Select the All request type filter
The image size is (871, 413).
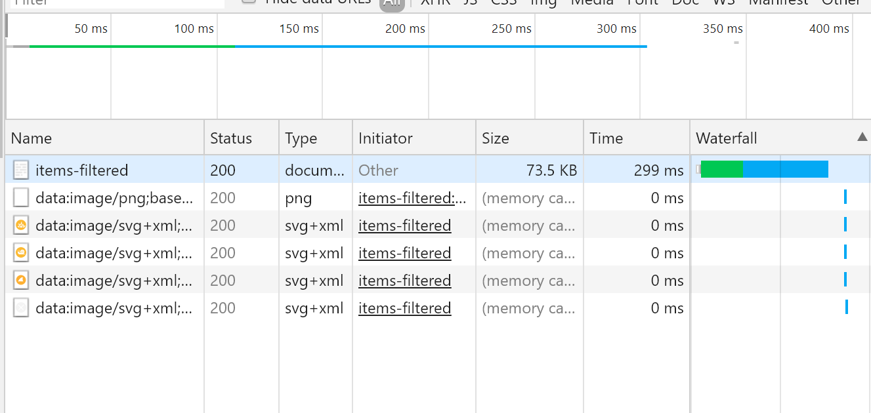click(x=392, y=3)
